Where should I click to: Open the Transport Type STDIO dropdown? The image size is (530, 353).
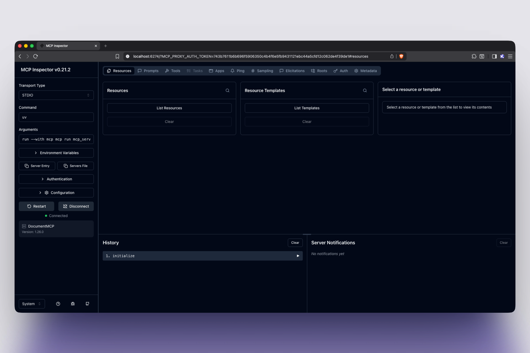56,95
